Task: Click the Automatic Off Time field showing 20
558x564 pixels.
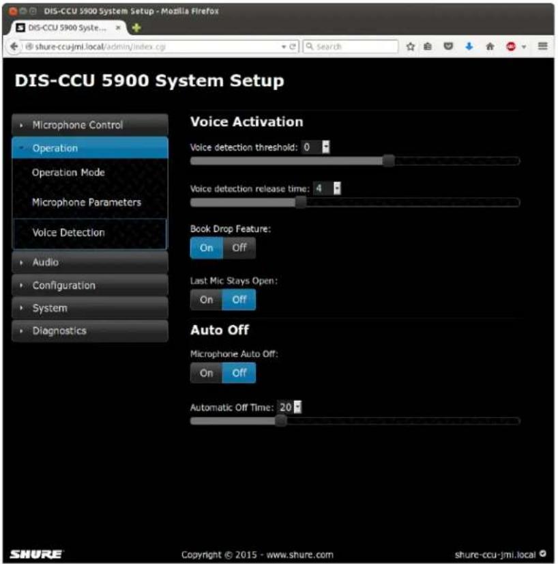Action: point(286,407)
